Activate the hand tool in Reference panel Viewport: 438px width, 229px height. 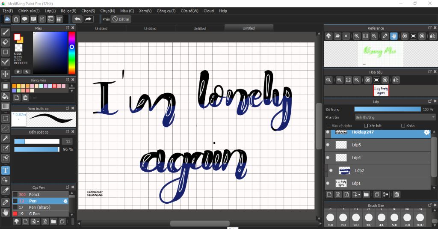coord(394,36)
